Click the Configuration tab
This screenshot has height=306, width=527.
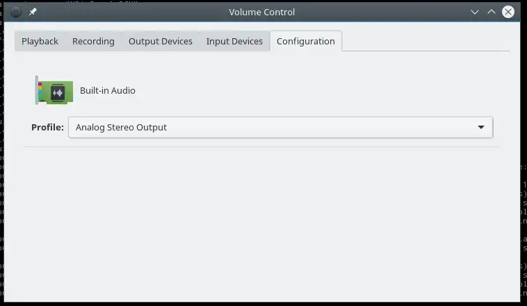point(305,41)
